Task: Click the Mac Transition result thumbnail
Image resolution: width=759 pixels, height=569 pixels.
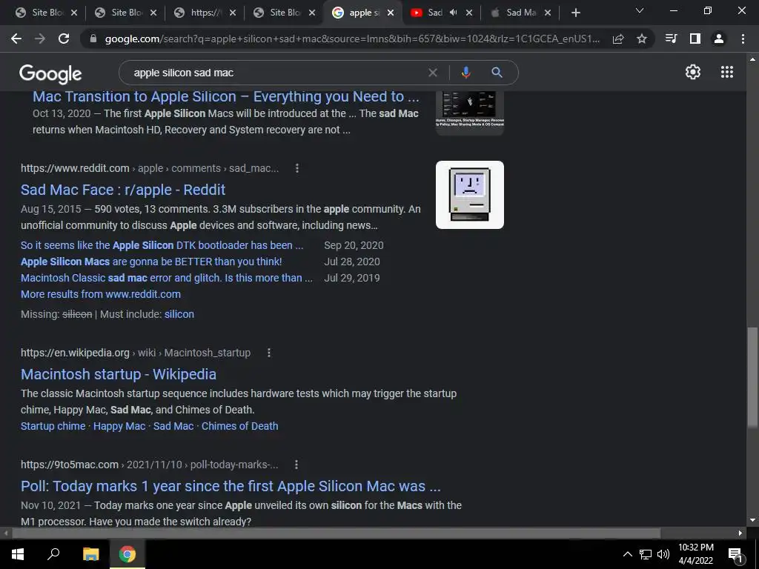Action: pyautogui.click(x=469, y=113)
